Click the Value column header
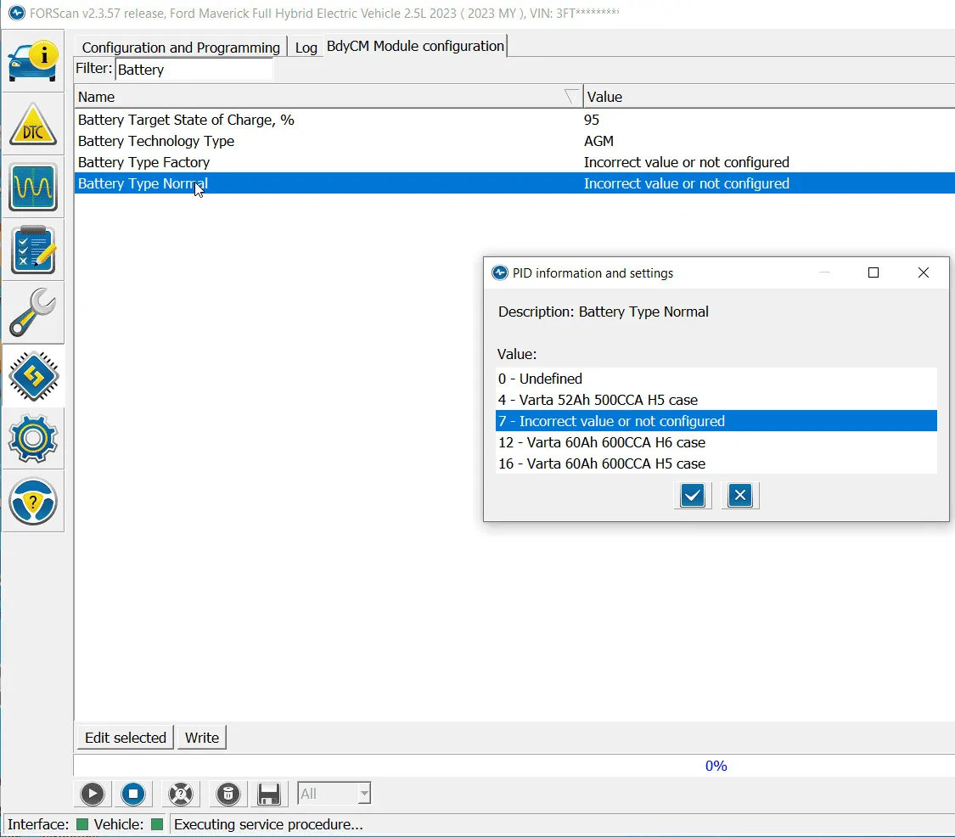The height and width of the screenshot is (837, 955). (768, 97)
